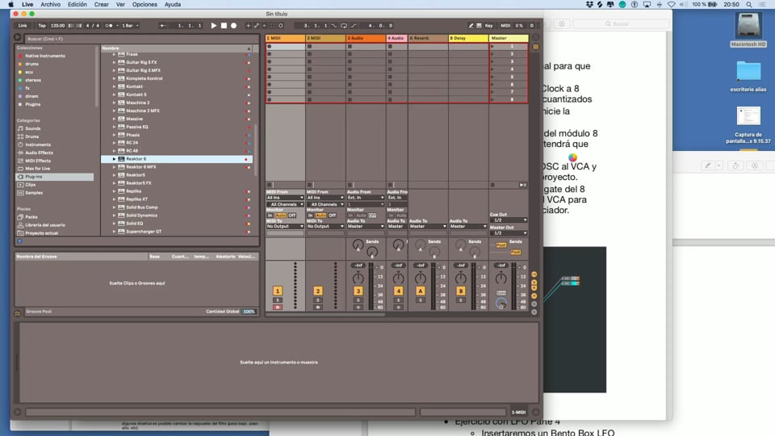Screen dimensions: 775x436
Task: Launch Master scene 1
Action: coord(492,47)
